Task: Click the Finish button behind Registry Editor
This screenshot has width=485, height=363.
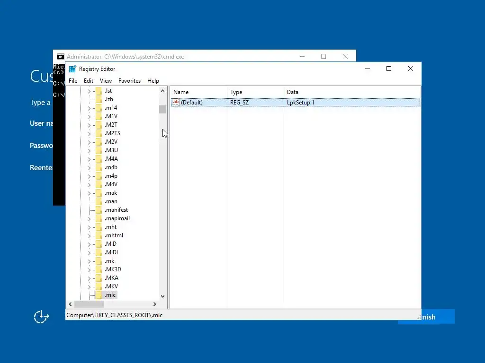Action: tap(438, 317)
